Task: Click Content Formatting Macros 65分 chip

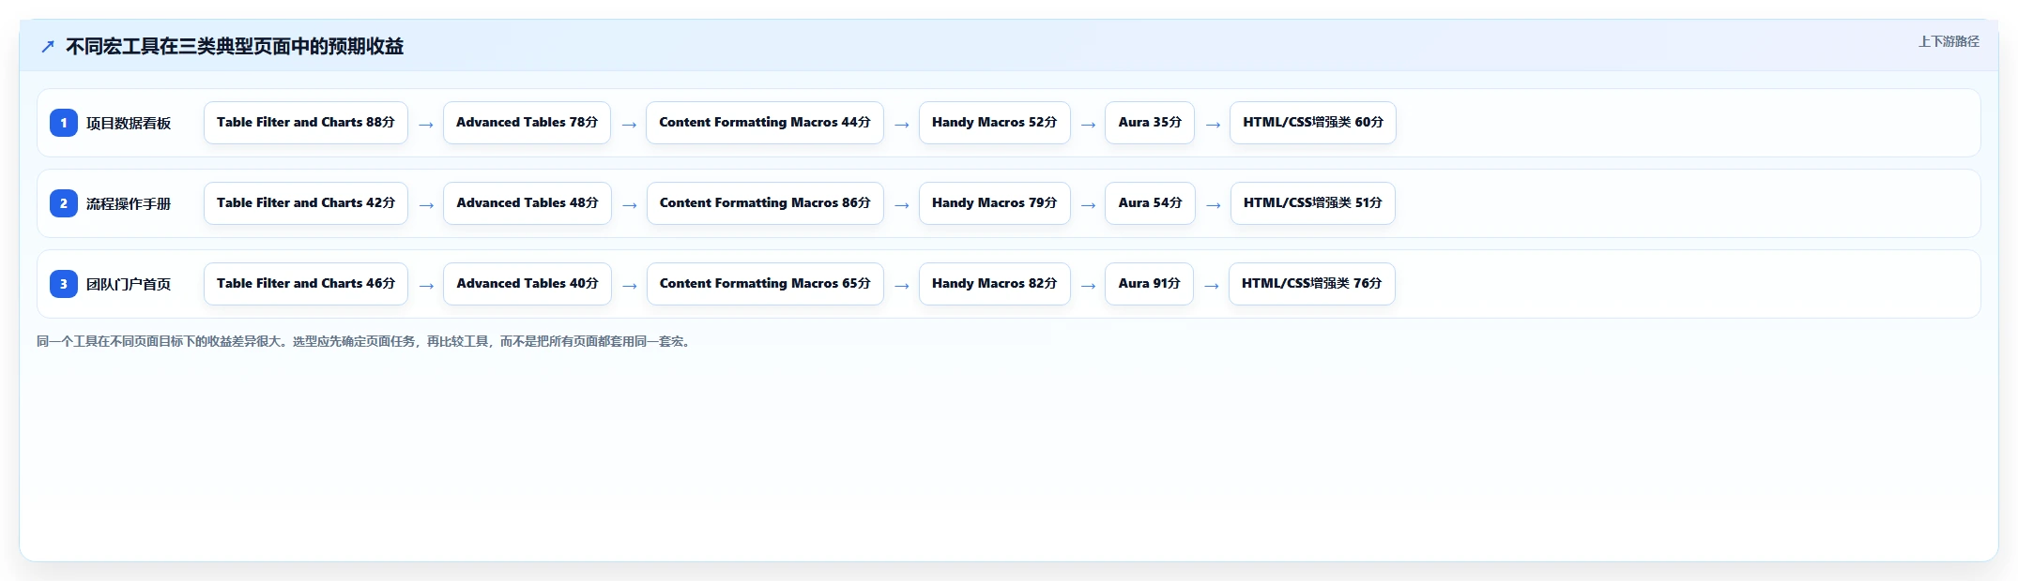Action: (765, 284)
